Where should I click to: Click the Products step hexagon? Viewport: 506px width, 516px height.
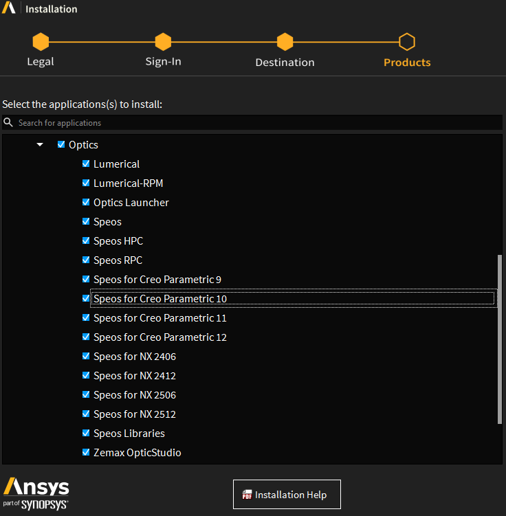[407, 42]
